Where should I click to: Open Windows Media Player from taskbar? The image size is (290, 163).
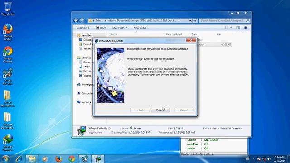pos(44,159)
